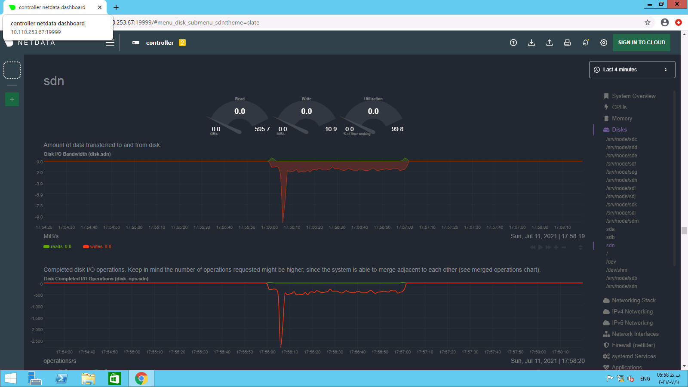Open the /srv/node/sdc disk link
This screenshot has height=387, width=688.
621,139
